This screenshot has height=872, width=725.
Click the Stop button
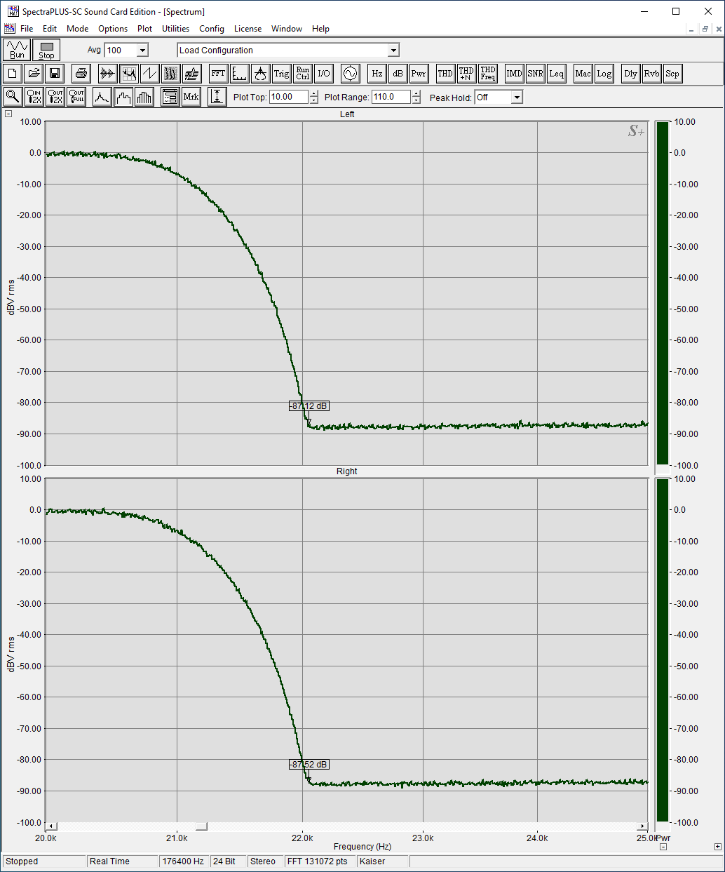point(46,50)
